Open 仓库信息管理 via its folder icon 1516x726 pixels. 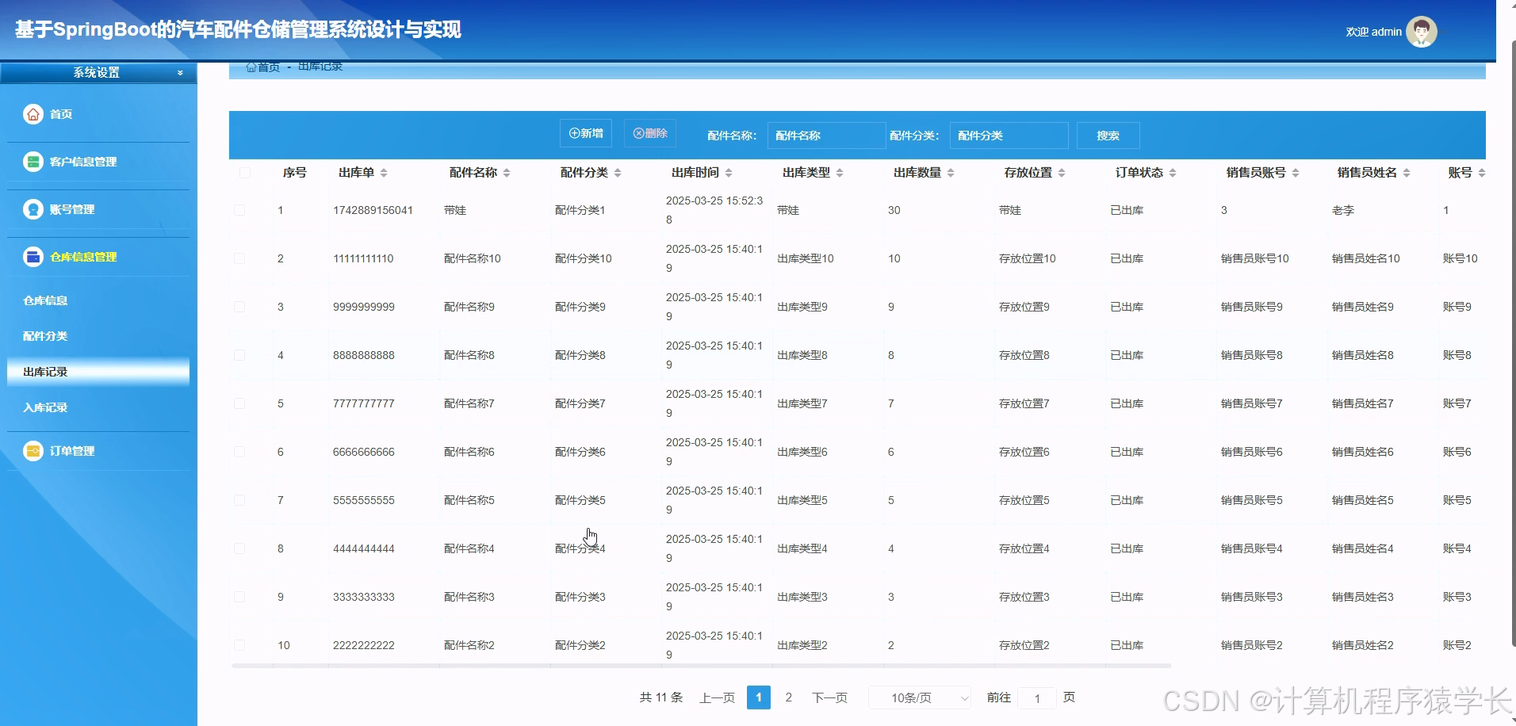tap(33, 257)
